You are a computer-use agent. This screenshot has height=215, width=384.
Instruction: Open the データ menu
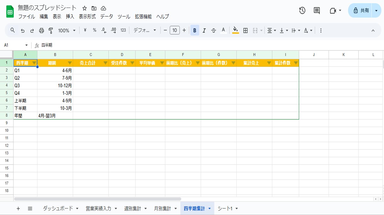point(106,17)
